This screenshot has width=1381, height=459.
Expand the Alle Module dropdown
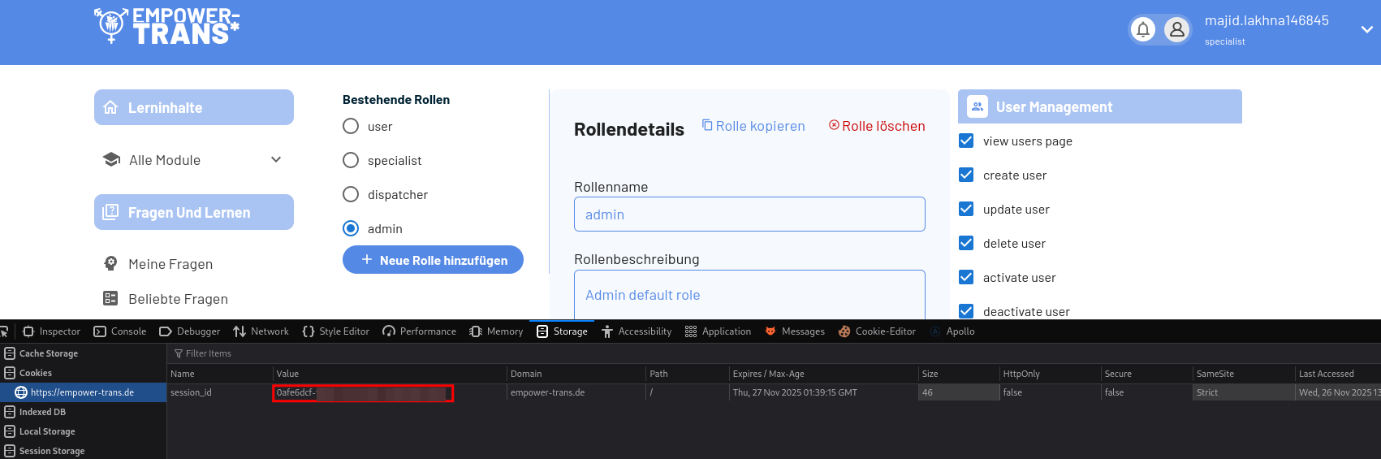(276, 159)
